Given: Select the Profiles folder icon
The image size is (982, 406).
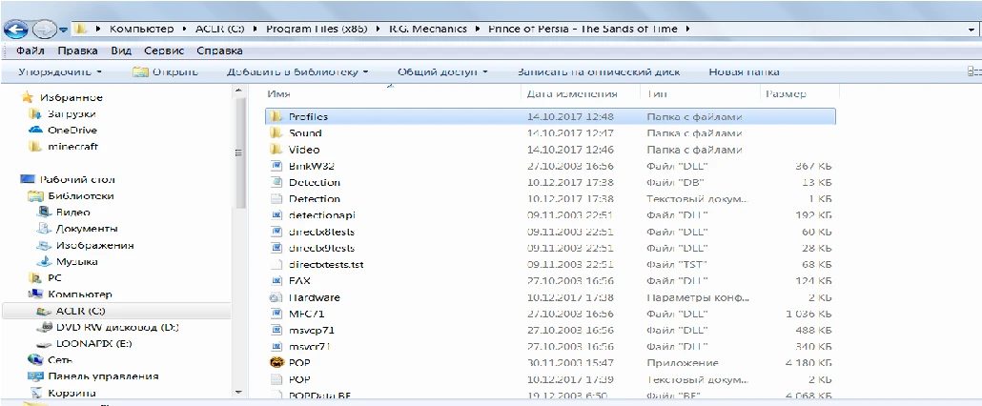Looking at the screenshot, I should [x=274, y=116].
